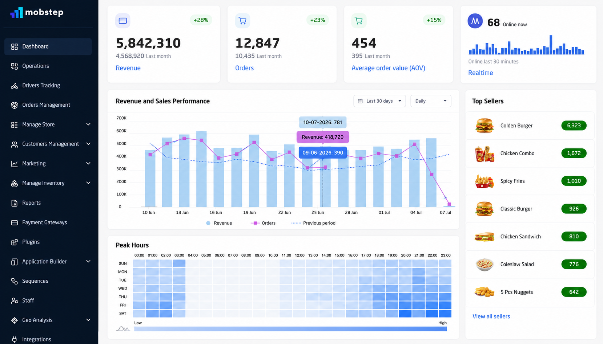Click the Online last 30 minutes bar chart
The image size is (603, 344).
[527, 45]
